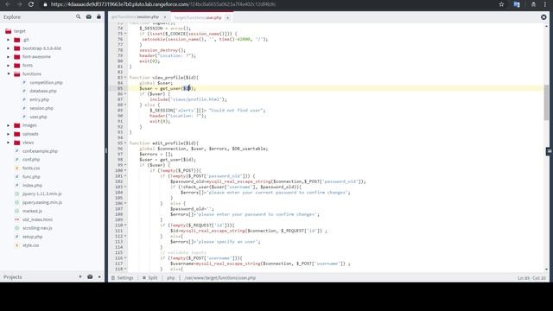Click the font-awesome folder icon
Viewport: 553px width, 311px height.
click(x=17, y=56)
